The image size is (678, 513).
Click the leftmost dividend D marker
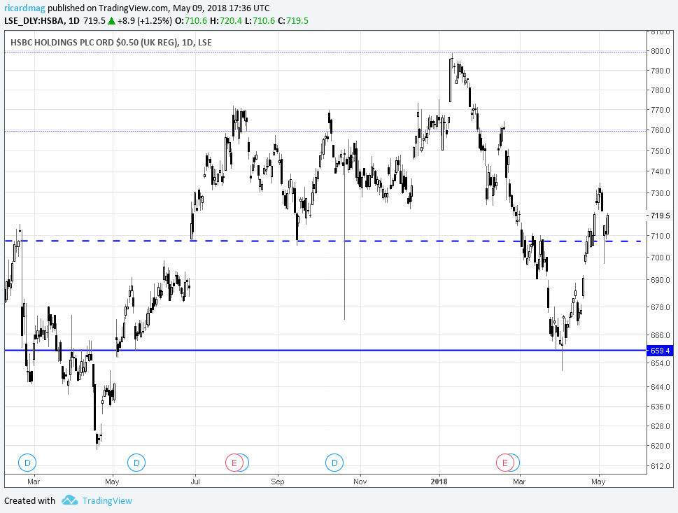pyautogui.click(x=27, y=463)
